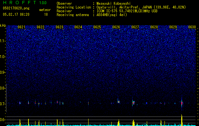Click the 1.1 kHz axis label
199x126 pixels.
coord(3,41)
